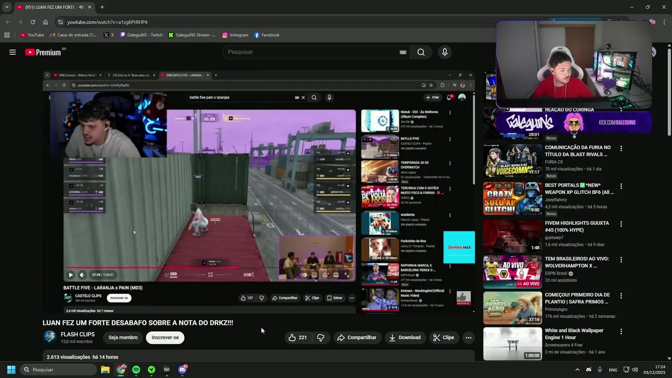Open Spotify from the taskbar
The width and height of the screenshot is (672, 378).
tap(136, 370)
